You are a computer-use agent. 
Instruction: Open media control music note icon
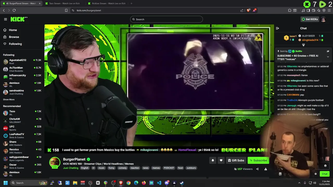303,10
